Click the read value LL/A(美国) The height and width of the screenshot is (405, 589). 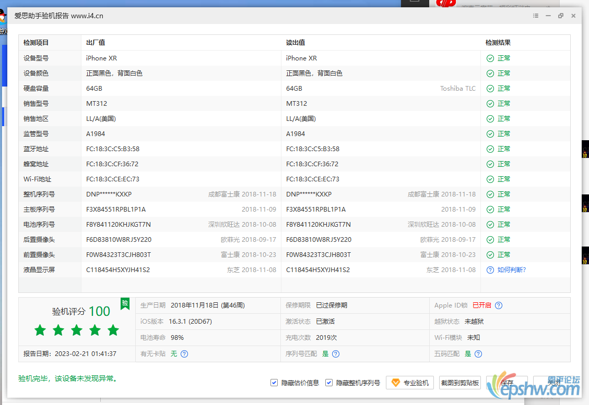pyautogui.click(x=301, y=119)
